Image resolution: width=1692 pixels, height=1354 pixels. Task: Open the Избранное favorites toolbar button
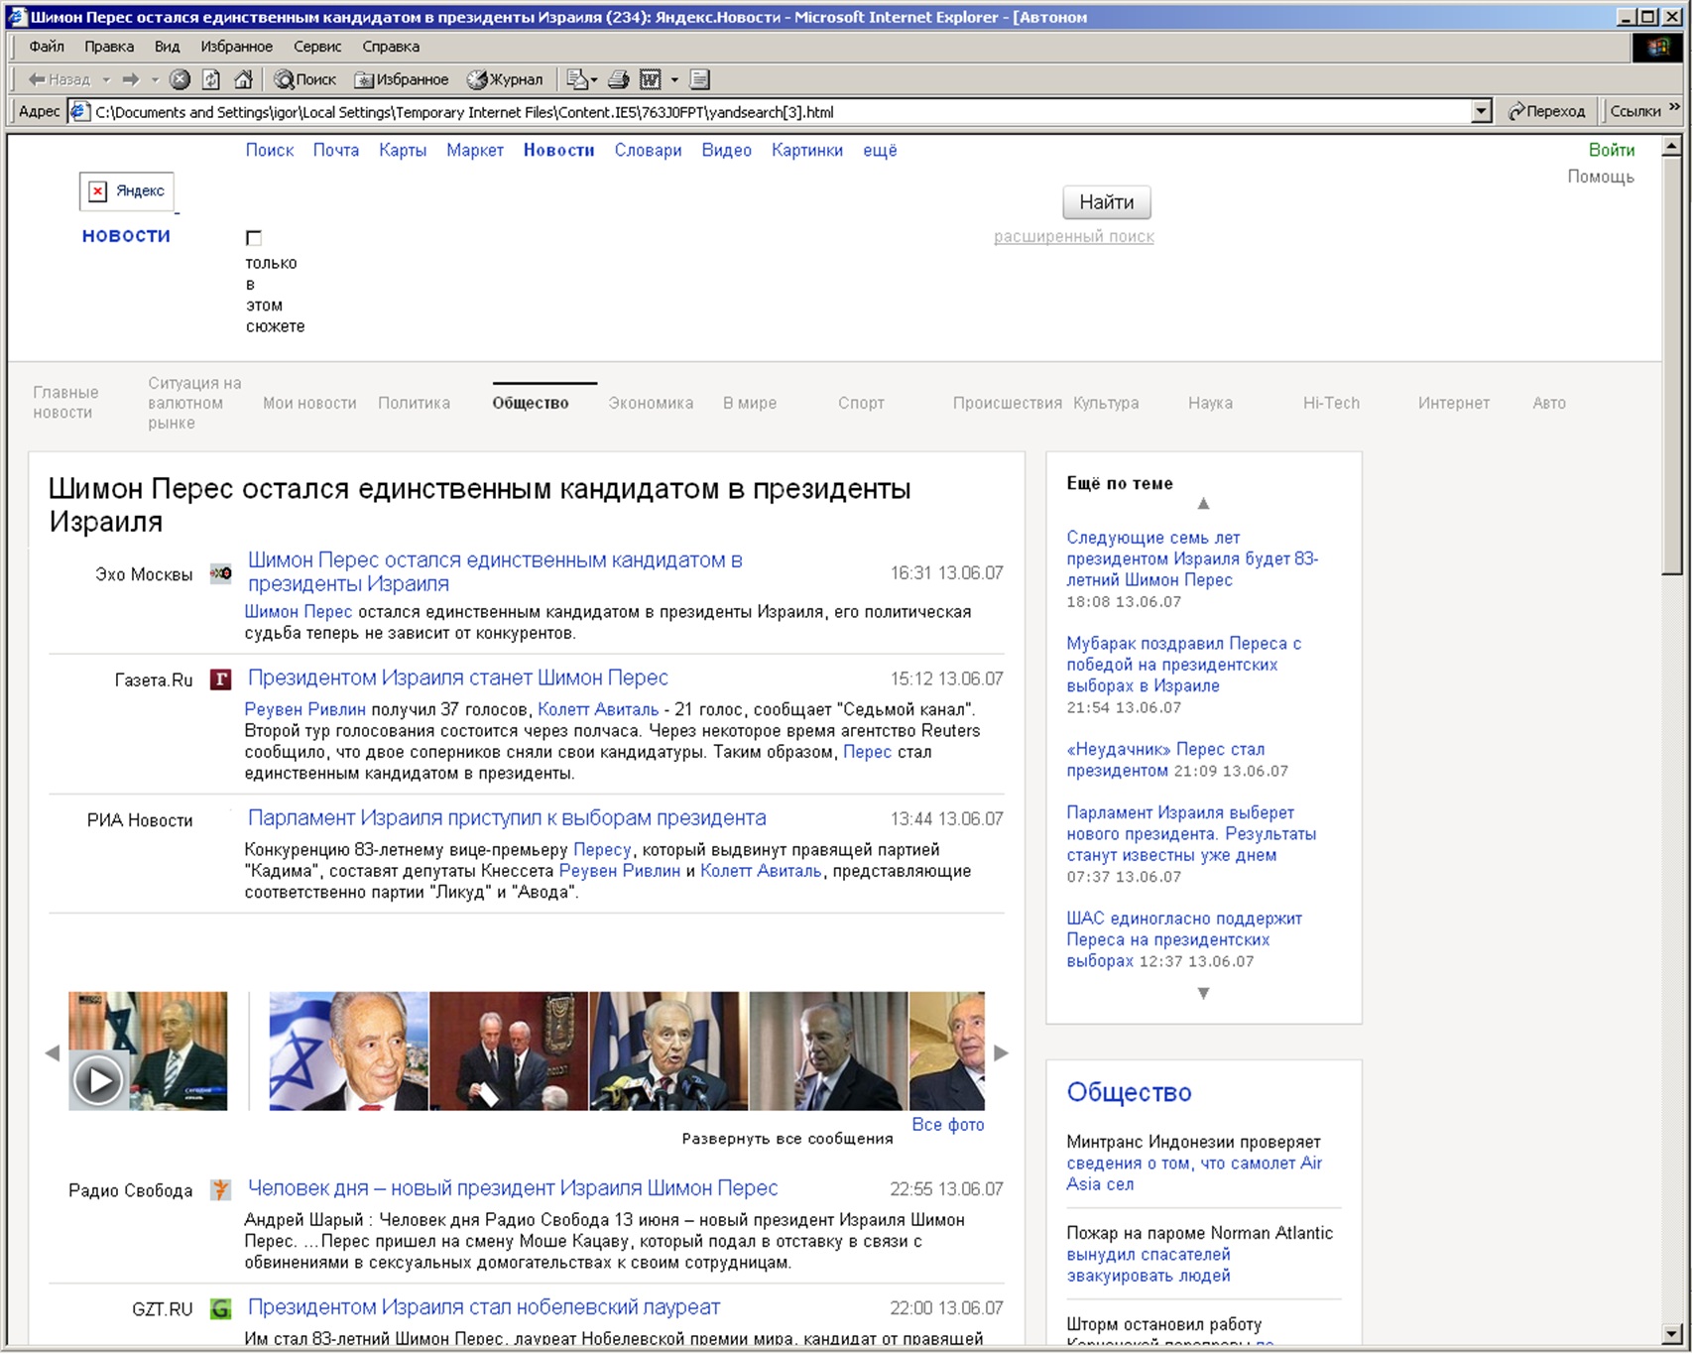click(x=402, y=79)
